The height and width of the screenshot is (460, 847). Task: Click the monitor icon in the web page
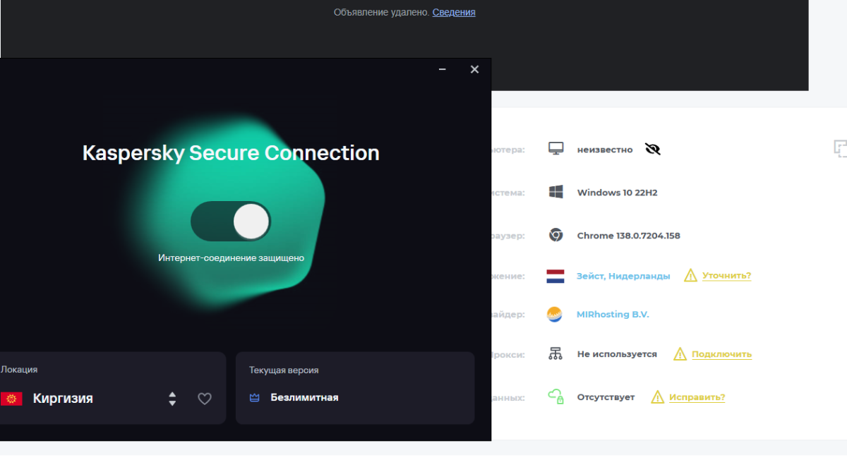pos(556,149)
